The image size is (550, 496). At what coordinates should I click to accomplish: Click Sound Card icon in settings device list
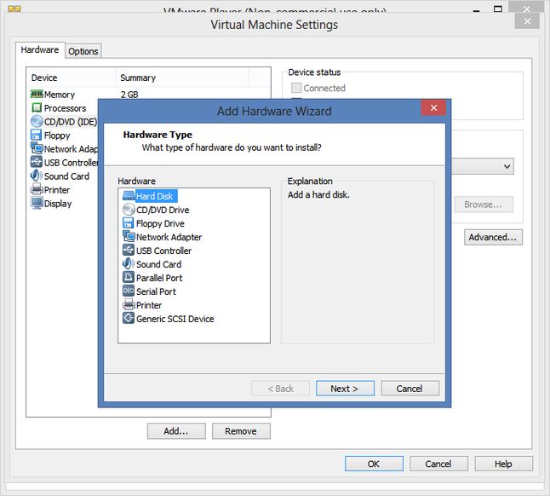pos(36,176)
